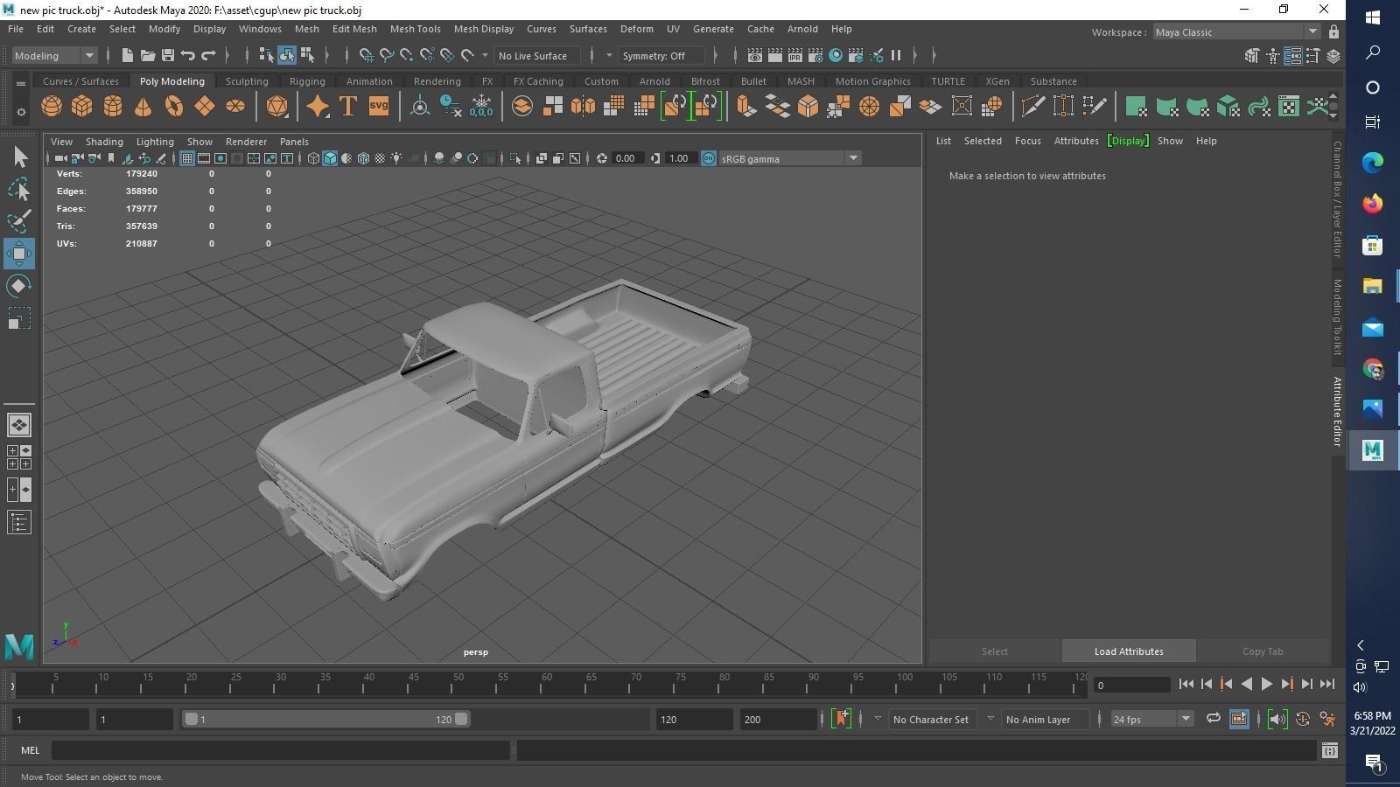Create a polygon cylinder from shelf
Image resolution: width=1400 pixels, height=787 pixels.
[113, 107]
